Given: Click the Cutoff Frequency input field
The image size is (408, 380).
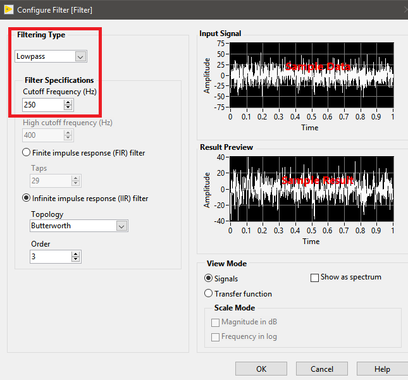Looking at the screenshot, I should (42, 104).
